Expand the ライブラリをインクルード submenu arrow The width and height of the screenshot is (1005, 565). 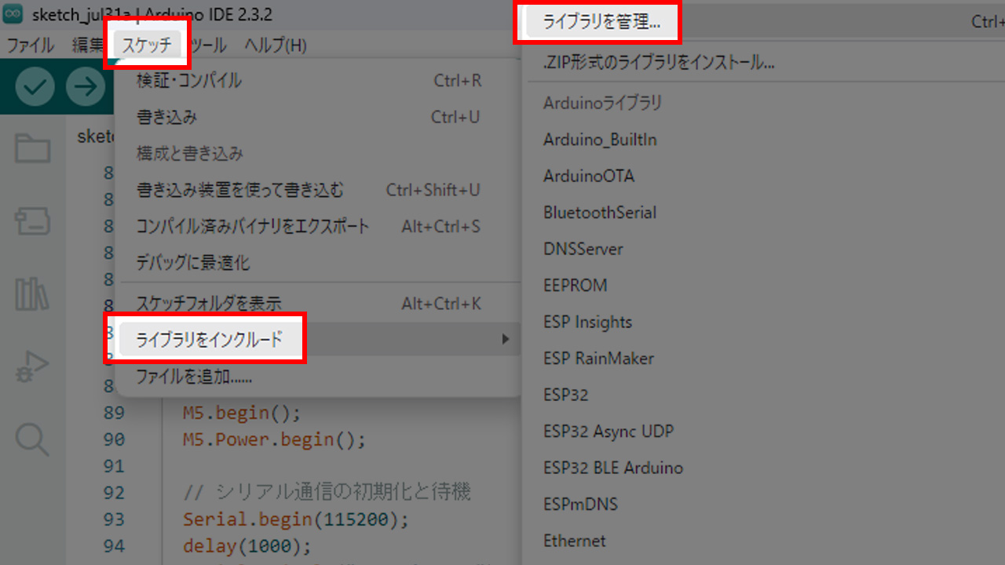pyautogui.click(x=506, y=340)
